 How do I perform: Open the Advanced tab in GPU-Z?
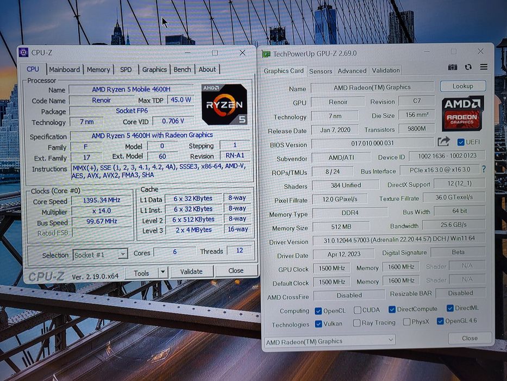pyautogui.click(x=352, y=71)
